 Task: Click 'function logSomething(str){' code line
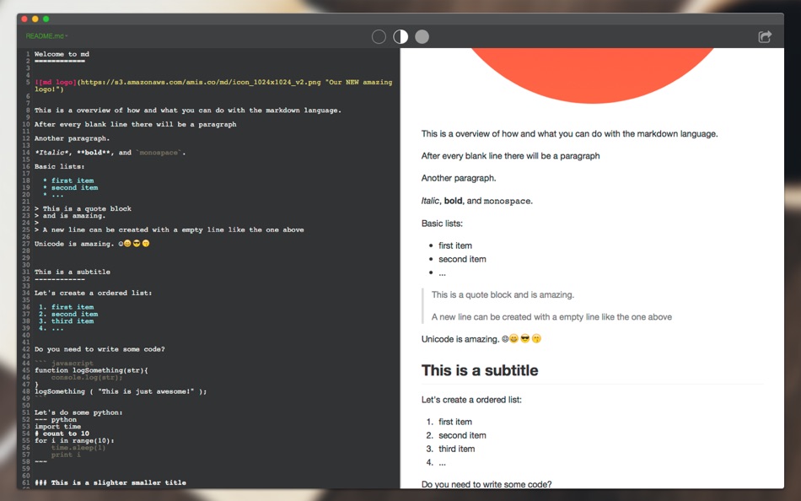pos(91,370)
